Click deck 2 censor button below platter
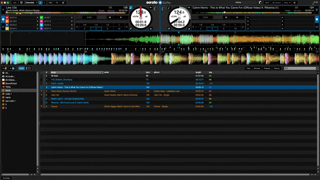Viewport: 320px width, 180px height. (169, 29)
